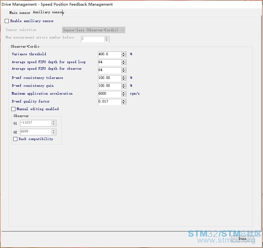Click the B-emf quality factor field
The width and height of the screenshot is (263, 248).
109,102
